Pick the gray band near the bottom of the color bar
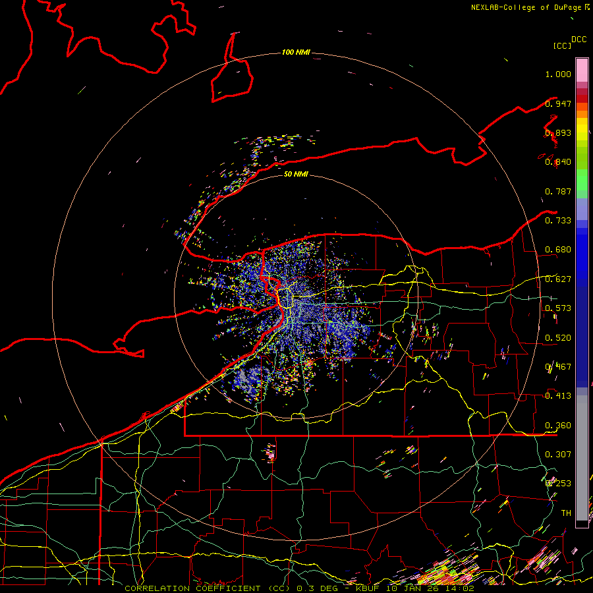 (582, 458)
